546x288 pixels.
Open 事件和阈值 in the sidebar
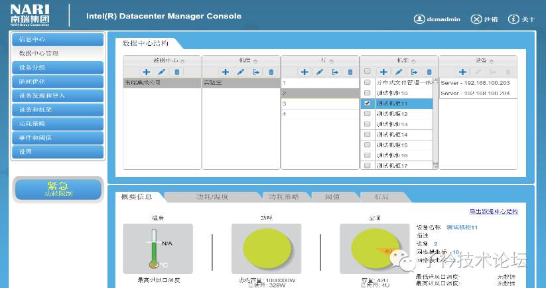click(x=58, y=137)
